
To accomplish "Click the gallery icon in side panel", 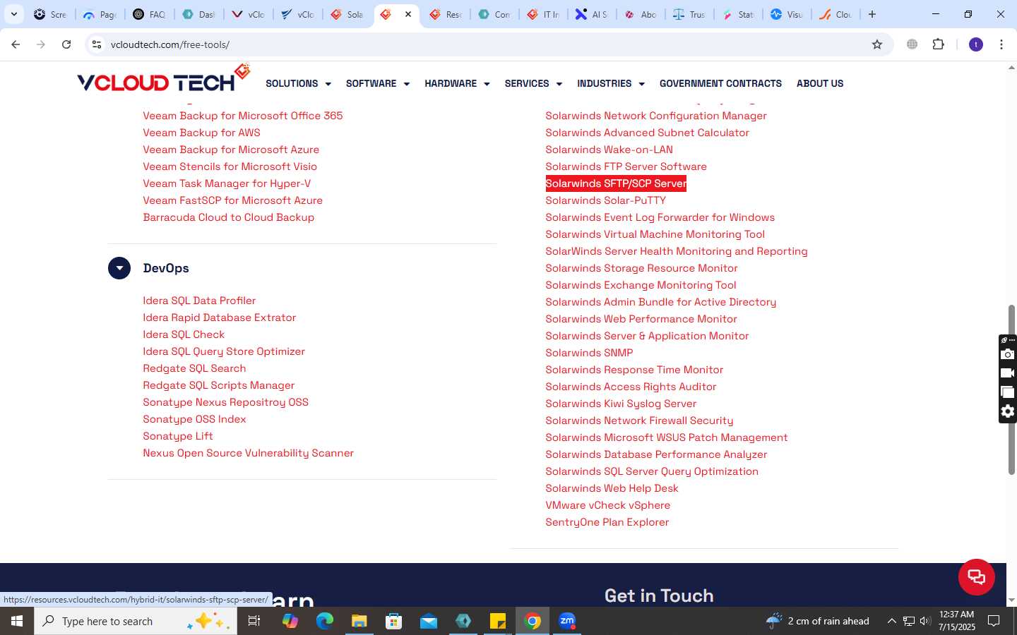I will click(1008, 392).
